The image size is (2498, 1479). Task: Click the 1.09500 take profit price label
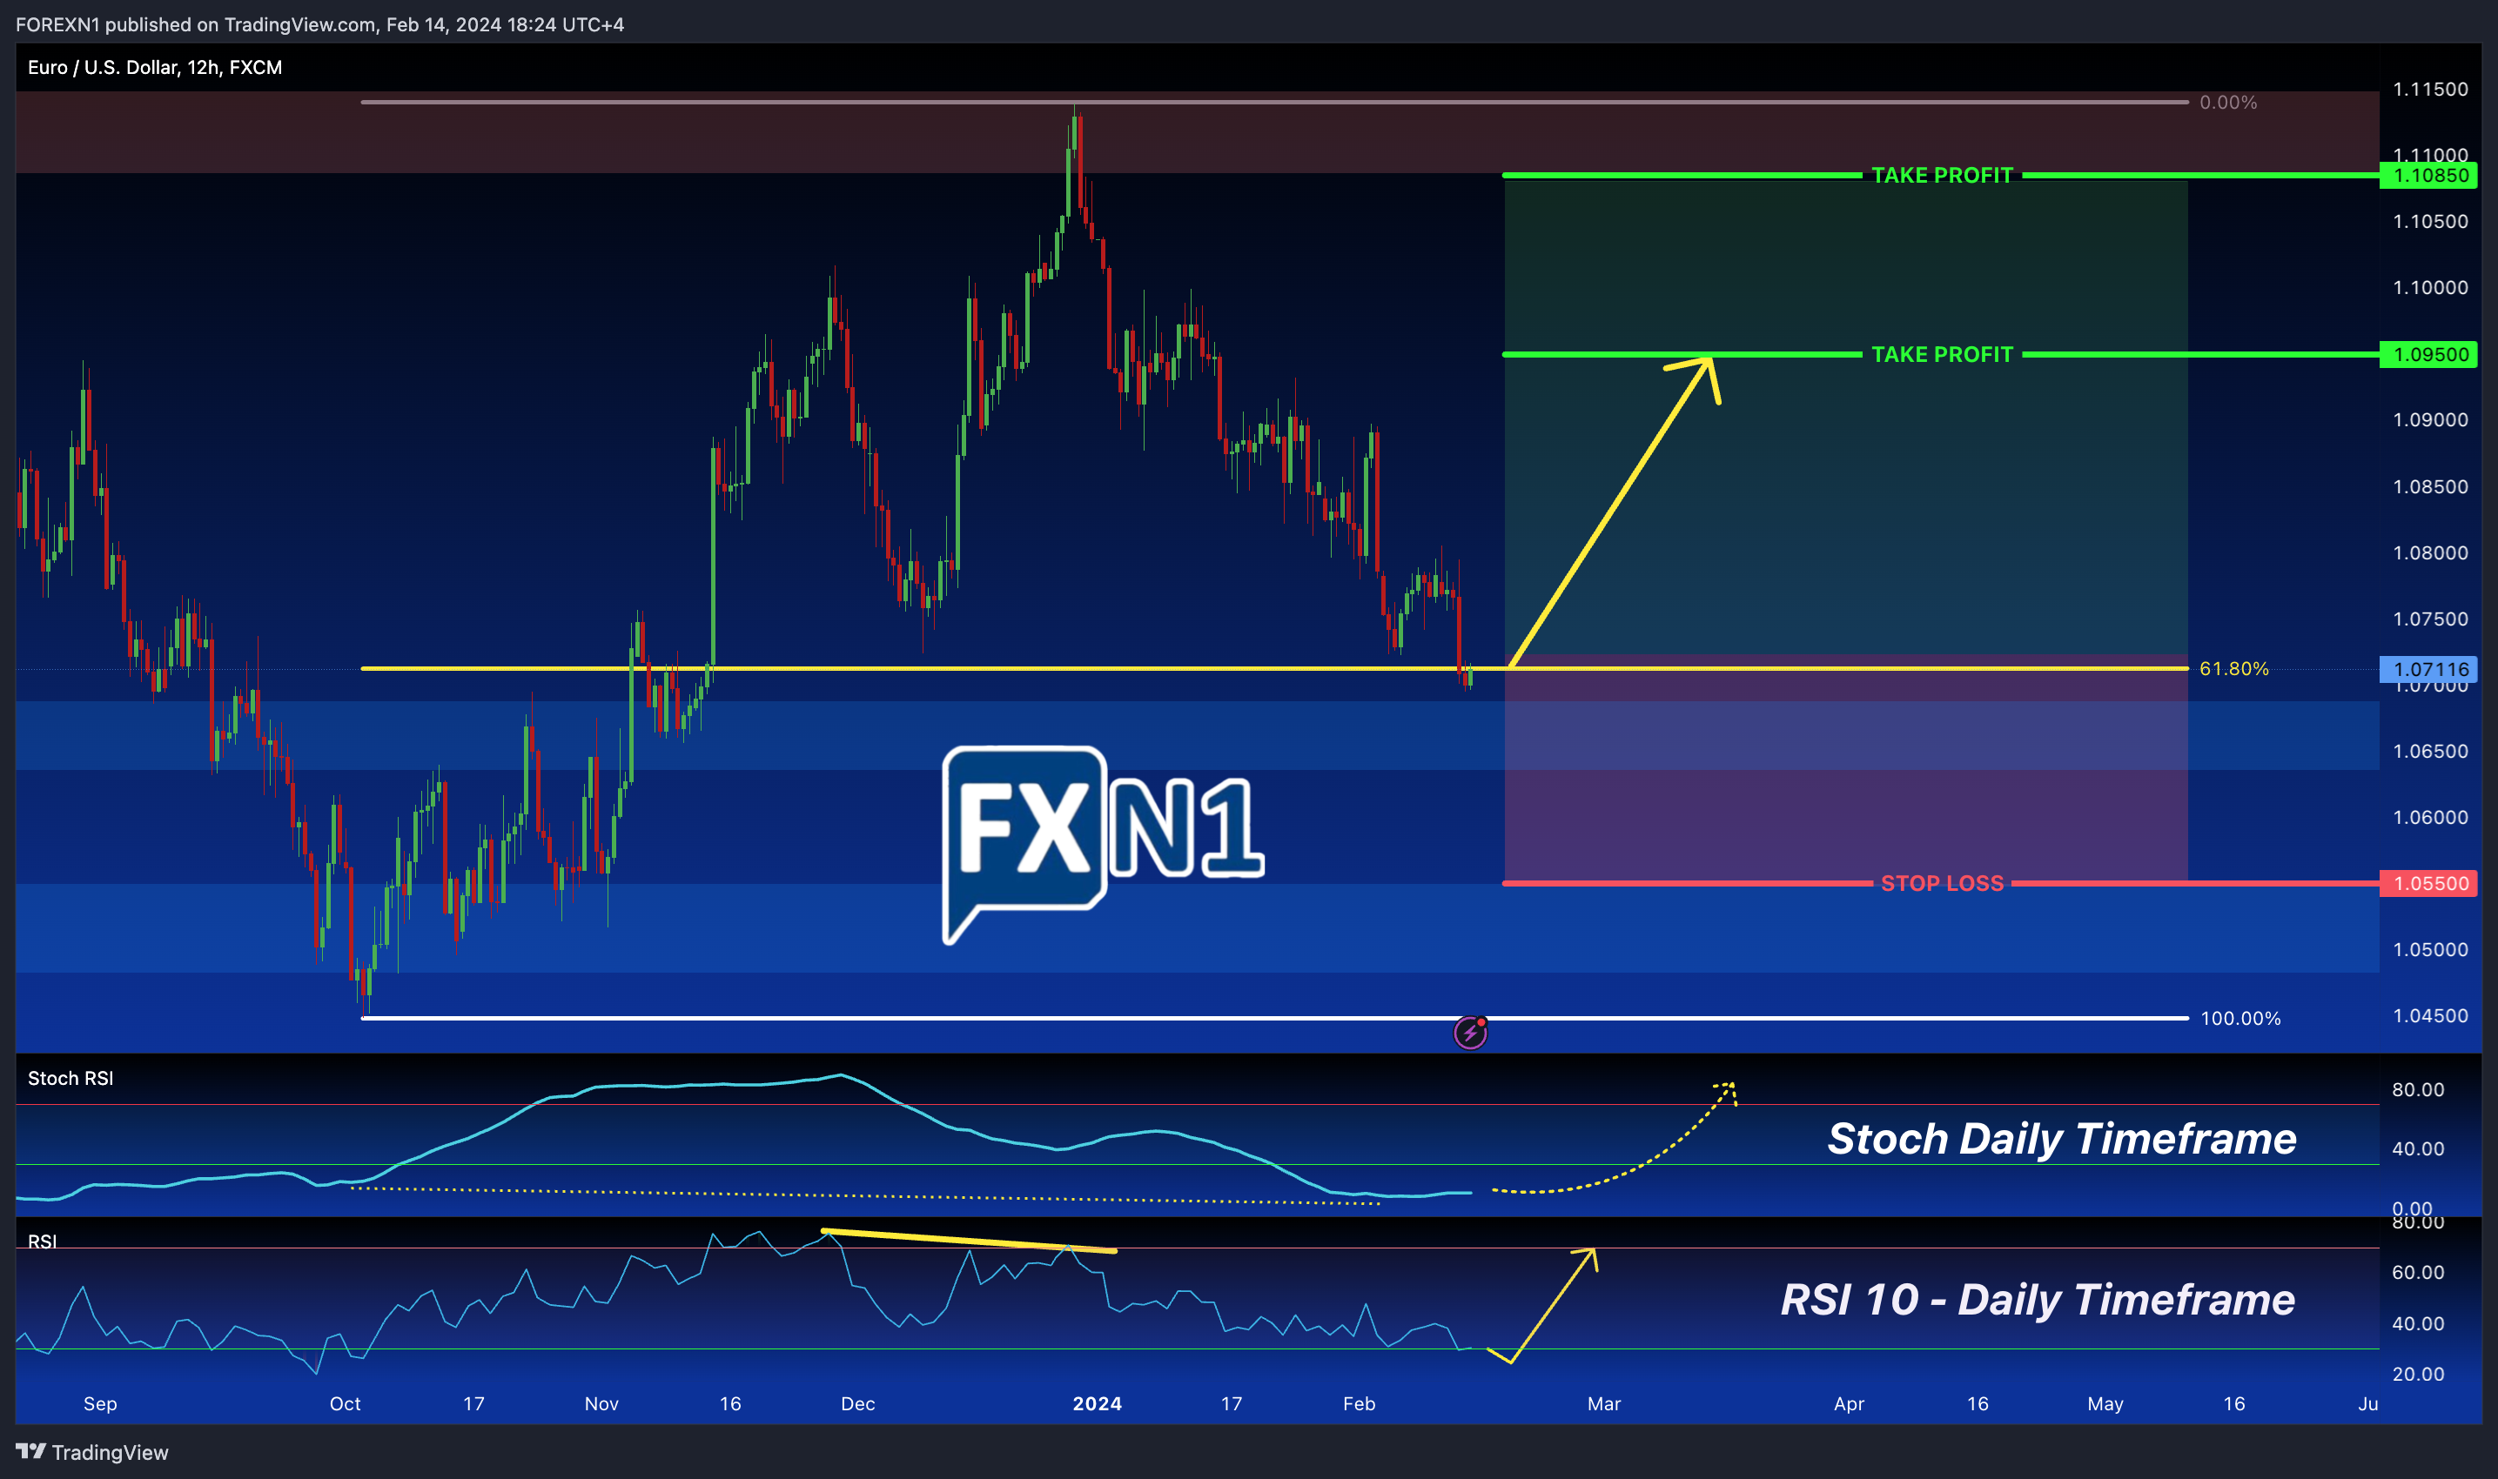click(2428, 355)
